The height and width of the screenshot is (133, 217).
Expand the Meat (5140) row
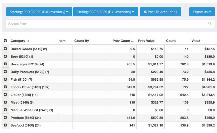click(x=5, y=102)
